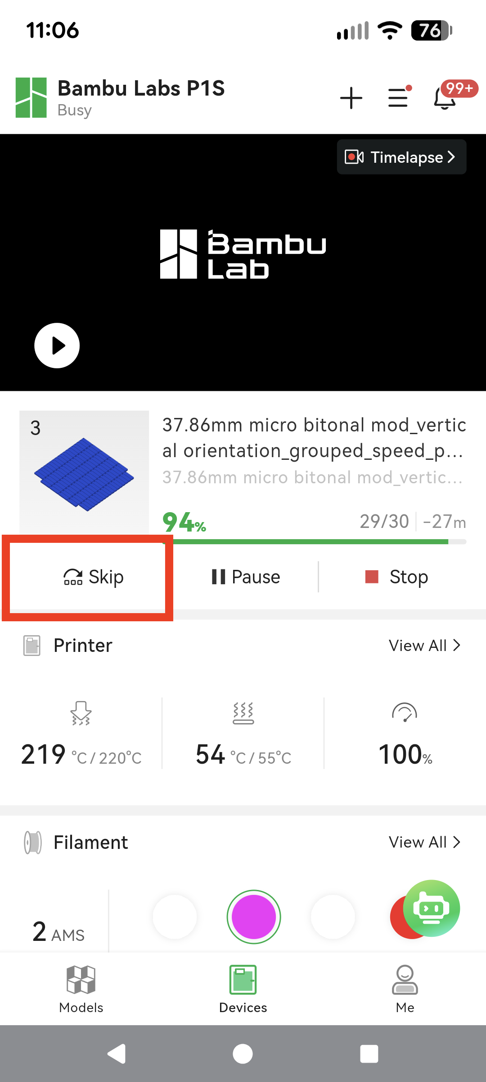Select the magenta filament swatch

click(254, 917)
